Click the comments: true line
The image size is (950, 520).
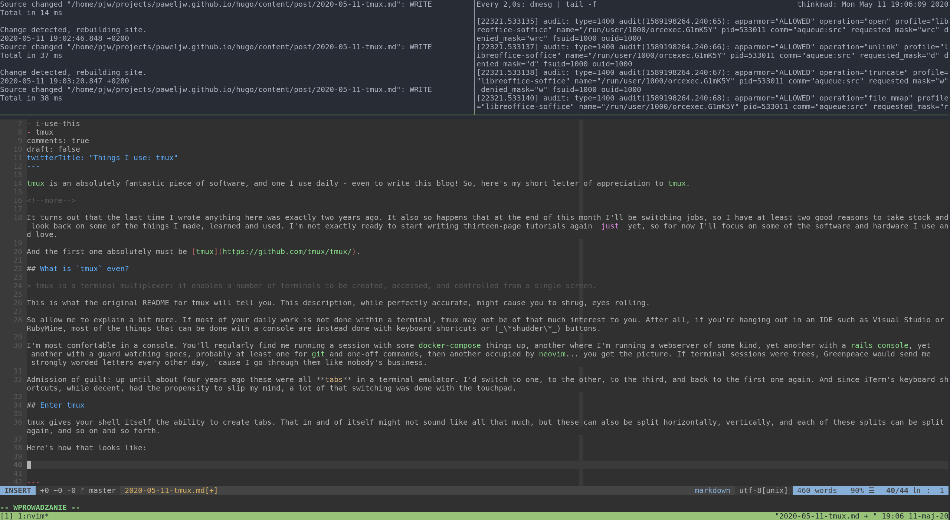[x=58, y=141]
